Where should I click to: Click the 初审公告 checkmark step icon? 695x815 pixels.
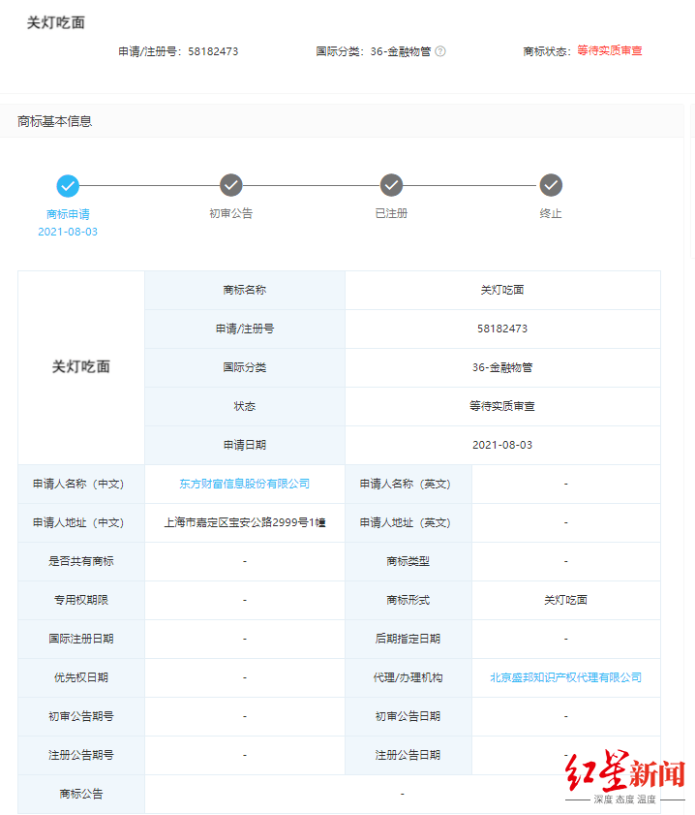231,185
